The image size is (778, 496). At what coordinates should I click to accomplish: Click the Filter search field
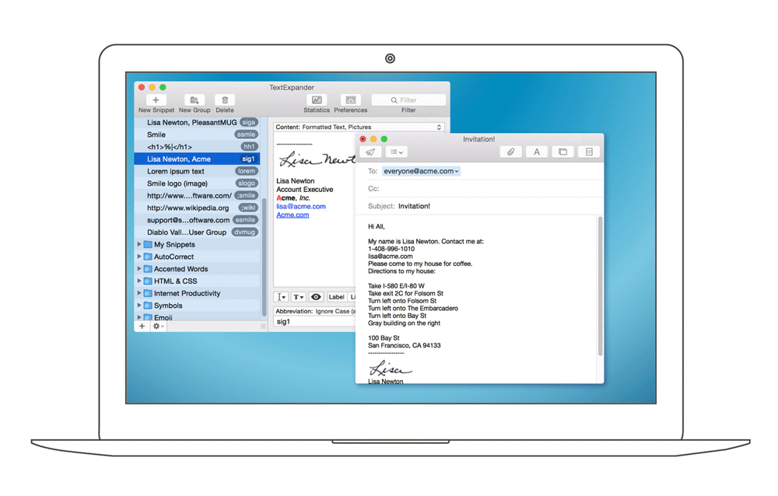coord(409,100)
